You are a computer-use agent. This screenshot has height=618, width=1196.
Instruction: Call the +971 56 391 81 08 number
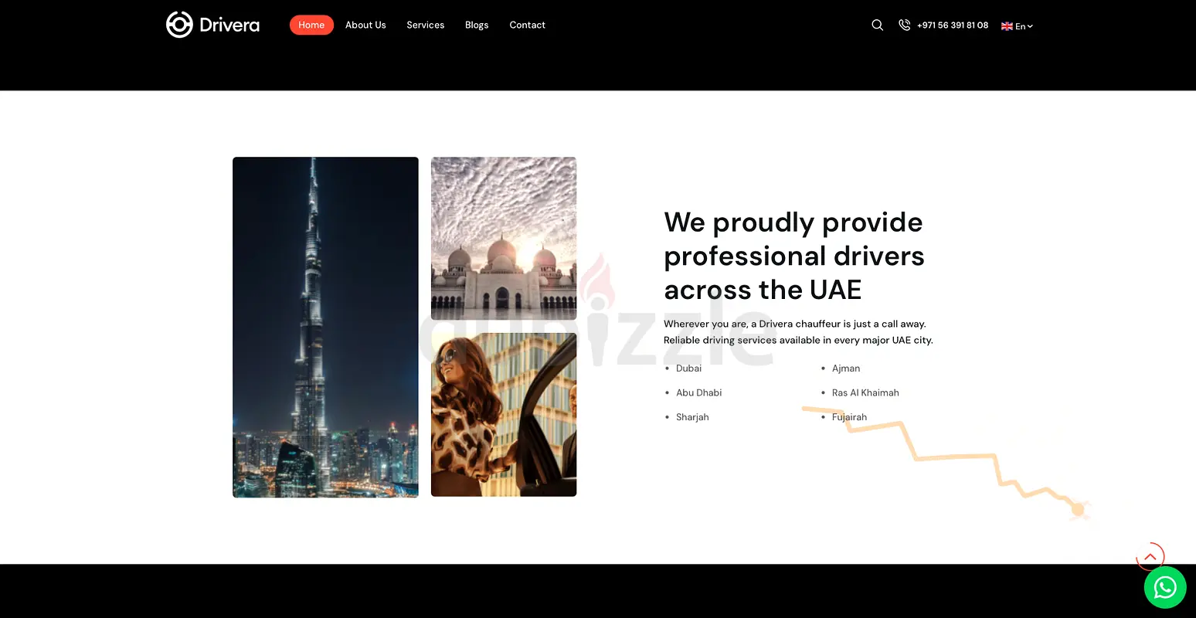[952, 25]
